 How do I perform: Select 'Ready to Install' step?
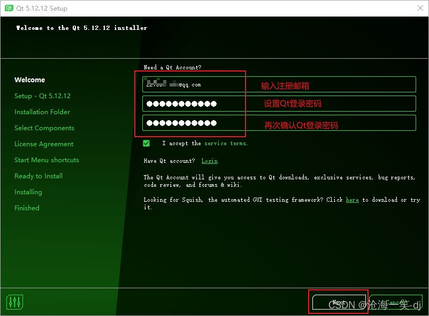pos(38,176)
